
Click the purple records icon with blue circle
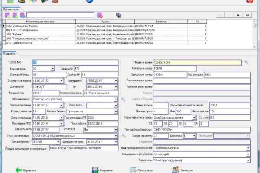[x=23, y=15]
